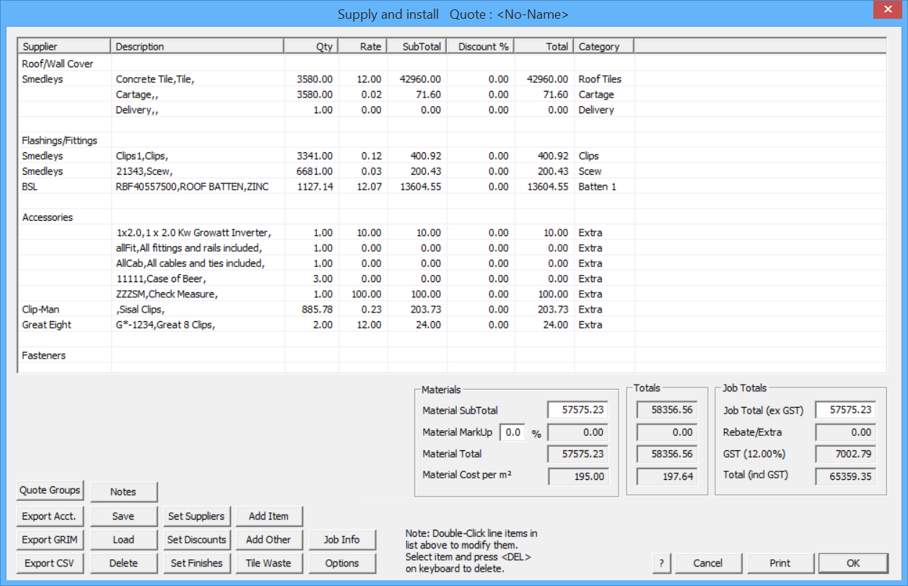908x586 pixels.
Task: Click the Description column header
Action: (198, 46)
